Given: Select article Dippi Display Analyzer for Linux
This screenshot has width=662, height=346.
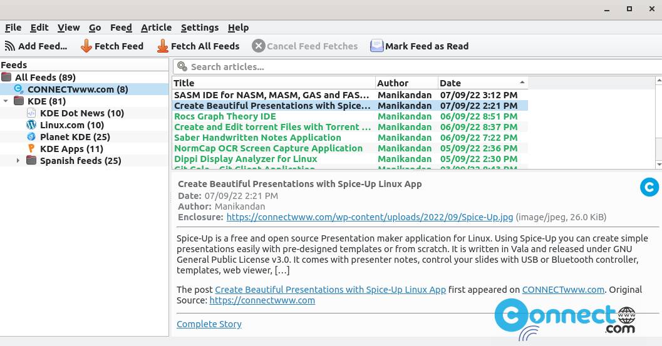Looking at the screenshot, I should click(x=246, y=159).
